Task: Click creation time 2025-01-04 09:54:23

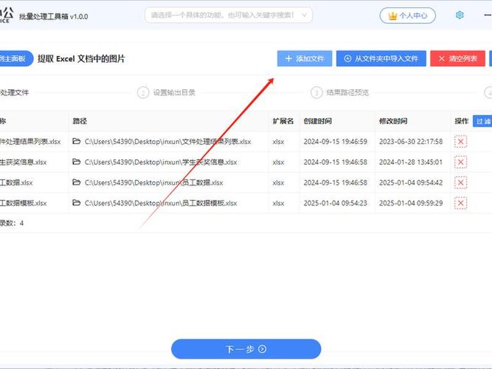Action: tap(335, 203)
